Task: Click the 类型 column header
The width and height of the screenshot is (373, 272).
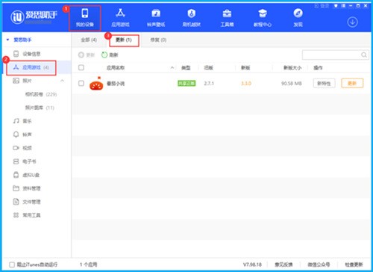Action: (186, 67)
